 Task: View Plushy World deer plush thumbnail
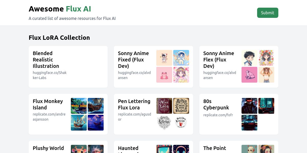click(x=79, y=149)
